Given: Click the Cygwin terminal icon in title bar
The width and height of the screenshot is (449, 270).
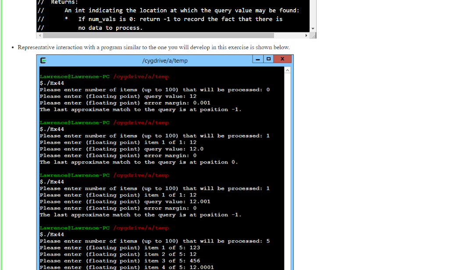Looking at the screenshot, I should [x=43, y=60].
